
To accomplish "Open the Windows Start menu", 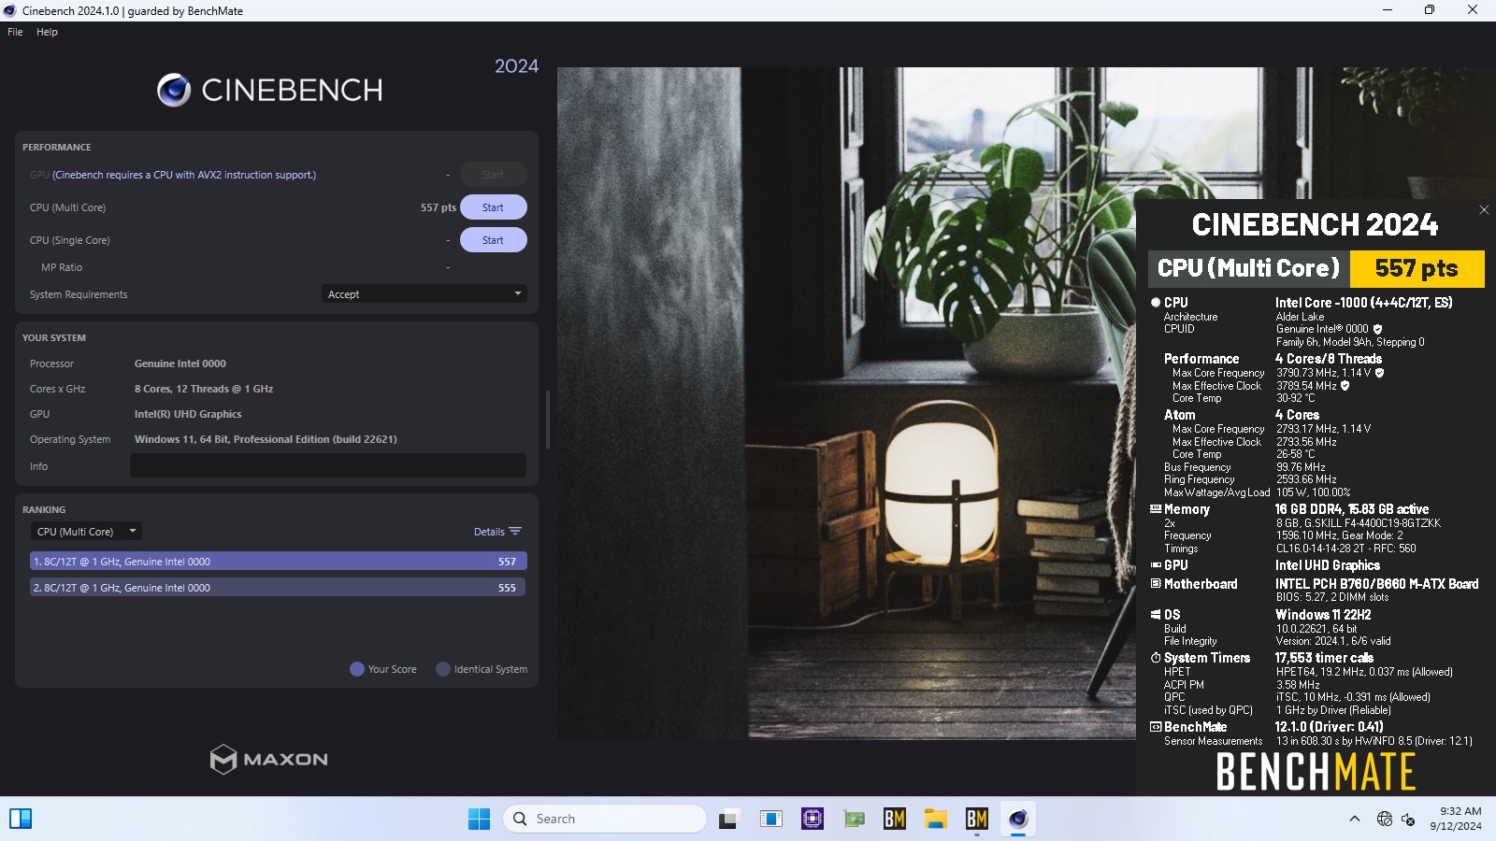I will [x=479, y=819].
